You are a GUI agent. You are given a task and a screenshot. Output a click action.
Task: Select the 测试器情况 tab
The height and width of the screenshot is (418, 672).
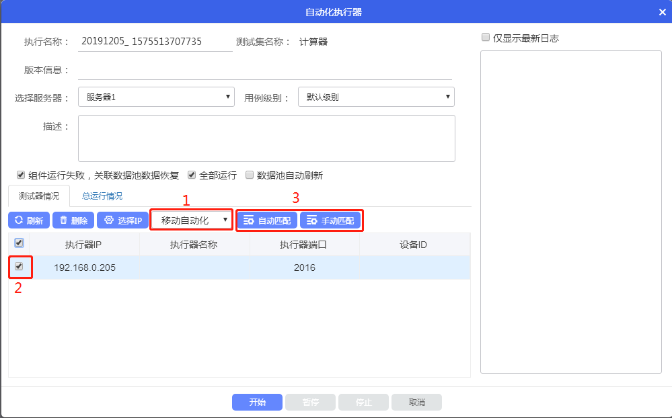pyautogui.click(x=39, y=196)
